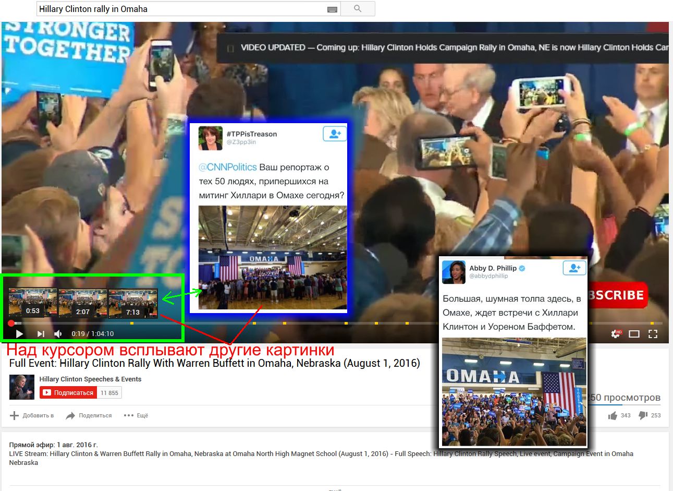Viewport: 673px width, 491px height.
Task: Share the video via Поделиться
Action: [x=89, y=416]
